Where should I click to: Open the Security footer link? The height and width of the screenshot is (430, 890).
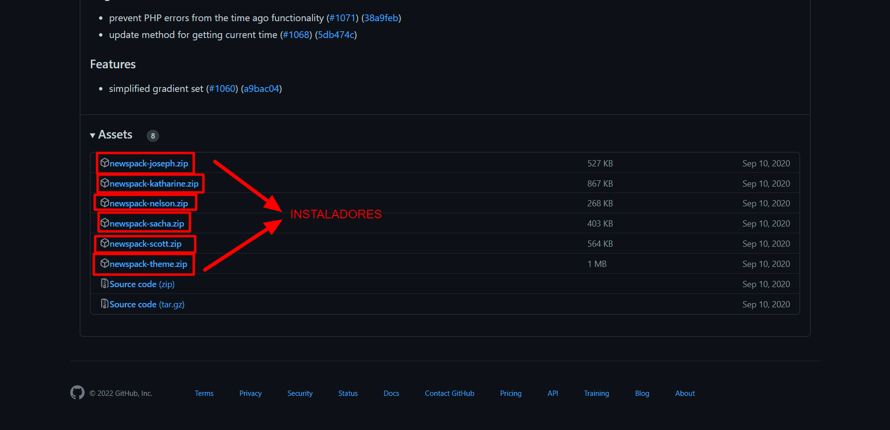[300, 393]
